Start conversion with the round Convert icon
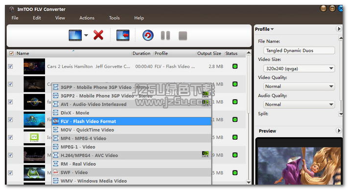The image size is (348, 190). tap(148, 35)
